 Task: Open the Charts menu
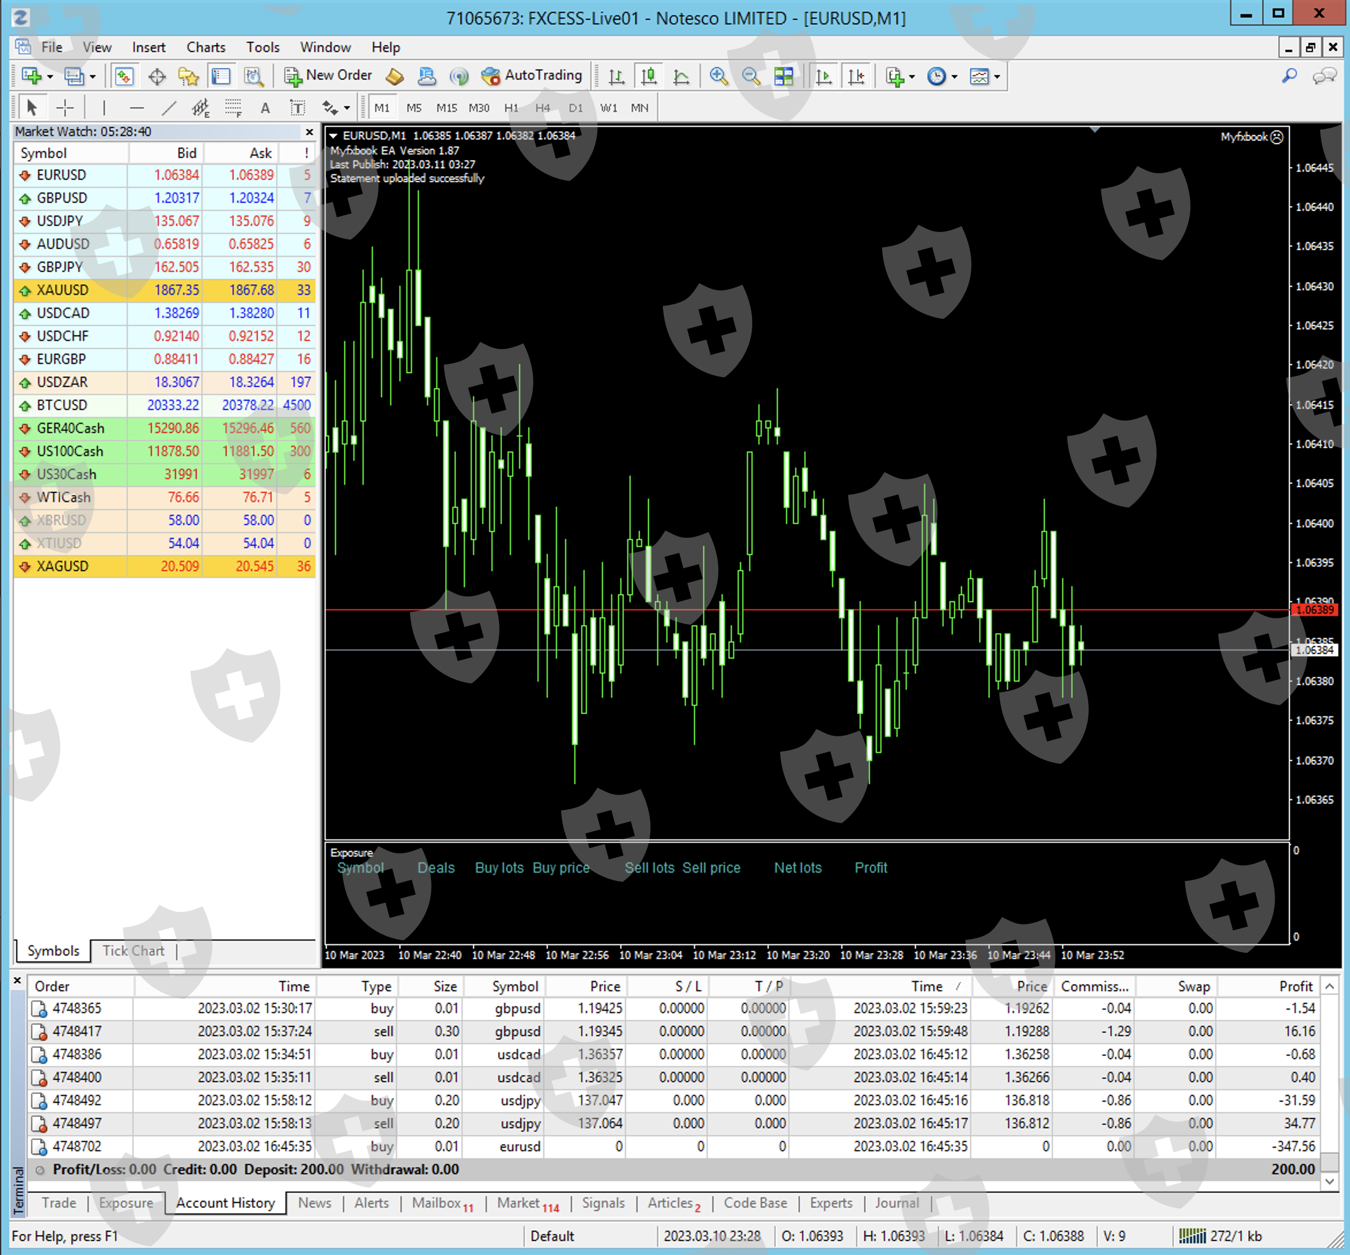coord(205,48)
